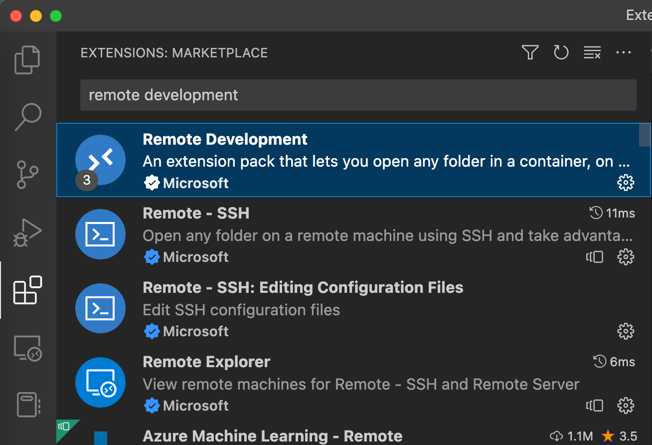Select the Remote - SSH extension title
This screenshot has width=652, height=445.
[196, 214]
